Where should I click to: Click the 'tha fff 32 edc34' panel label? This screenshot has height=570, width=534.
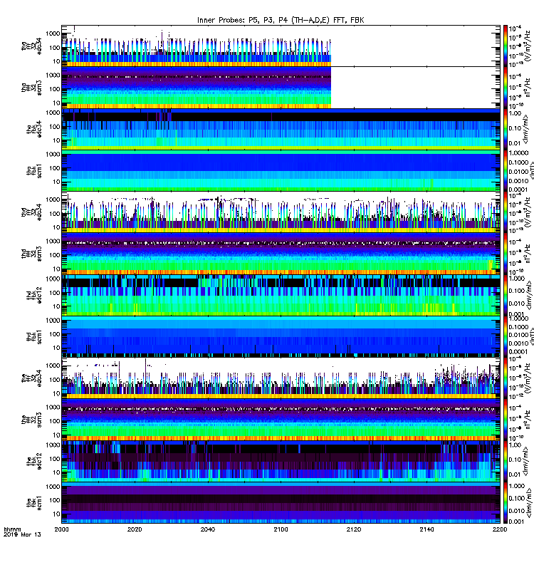31,46
